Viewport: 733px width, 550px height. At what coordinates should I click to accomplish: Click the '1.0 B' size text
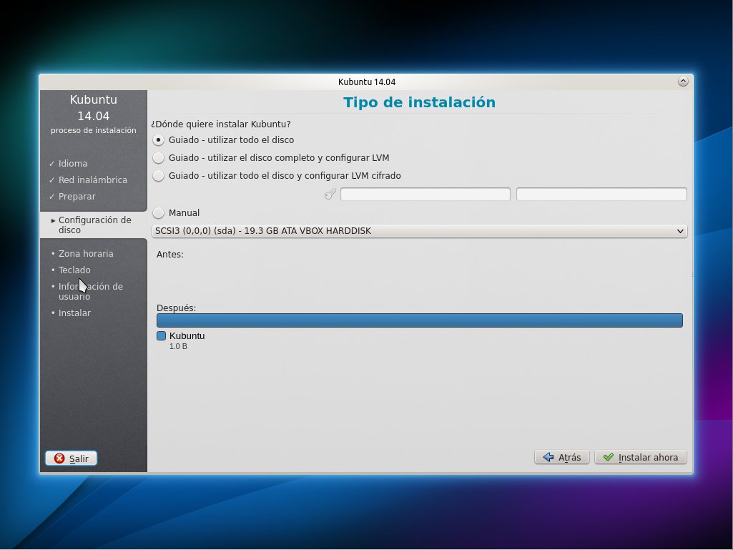(178, 347)
